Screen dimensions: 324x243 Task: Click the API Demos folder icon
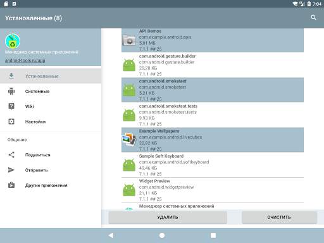129,40
